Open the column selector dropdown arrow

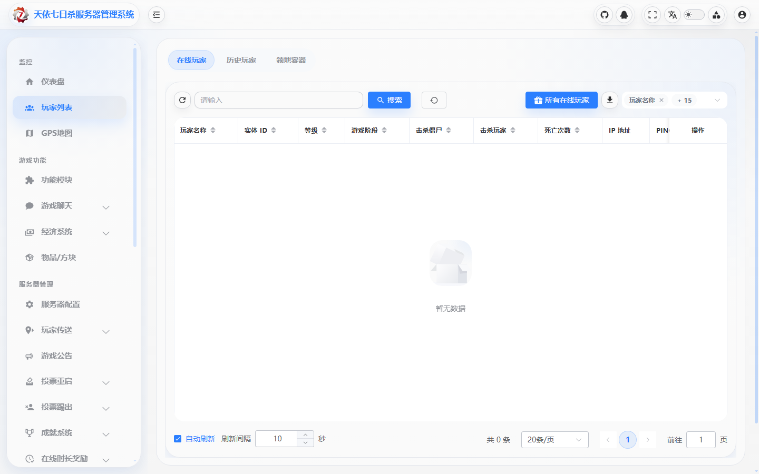click(717, 100)
